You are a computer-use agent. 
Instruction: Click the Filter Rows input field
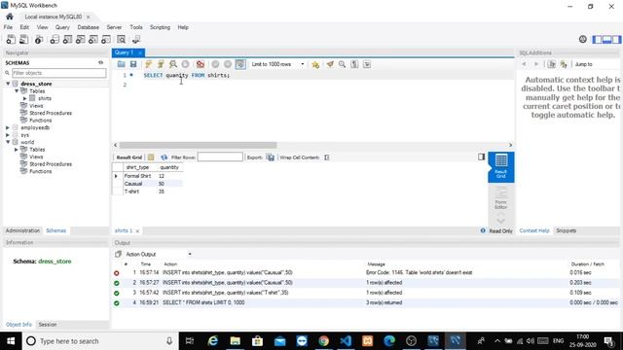click(x=220, y=157)
